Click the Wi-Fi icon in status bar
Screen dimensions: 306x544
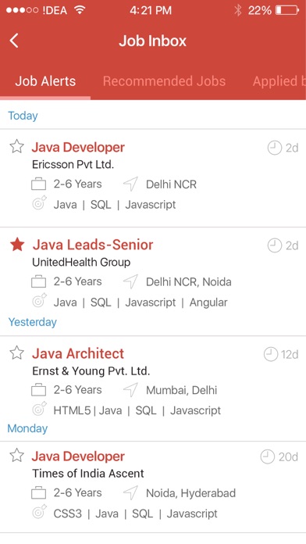click(80, 10)
